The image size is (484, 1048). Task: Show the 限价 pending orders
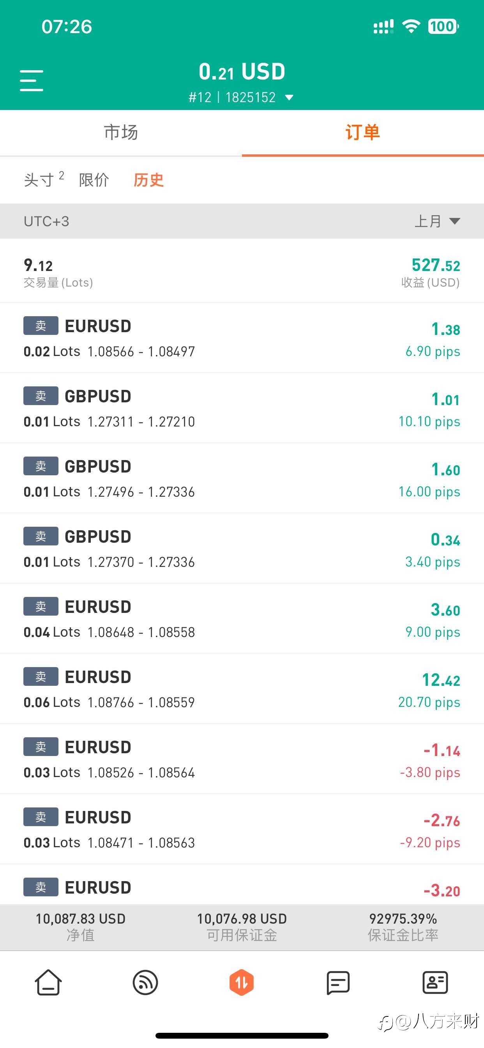click(x=94, y=180)
